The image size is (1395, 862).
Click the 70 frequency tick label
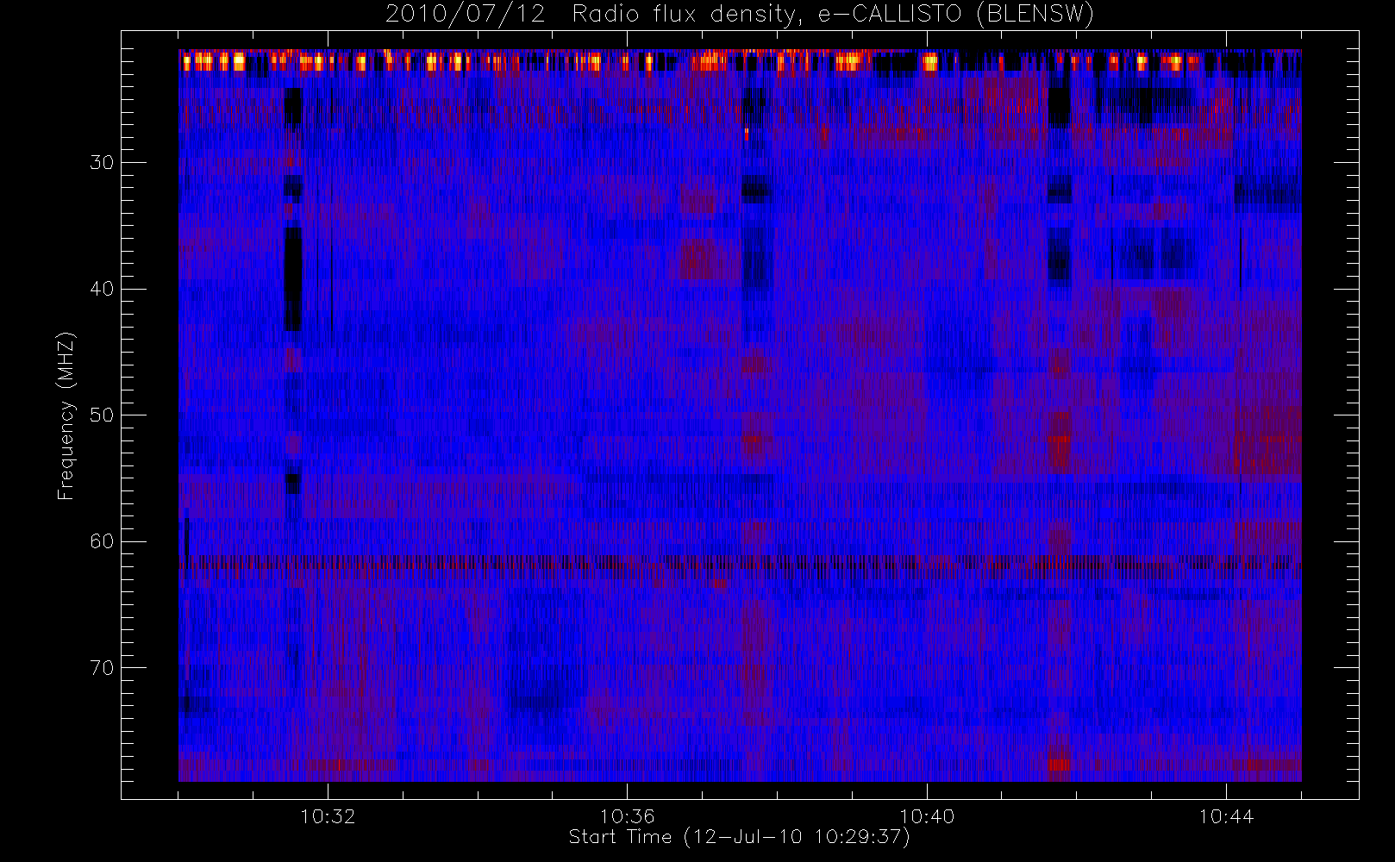pyautogui.click(x=102, y=668)
